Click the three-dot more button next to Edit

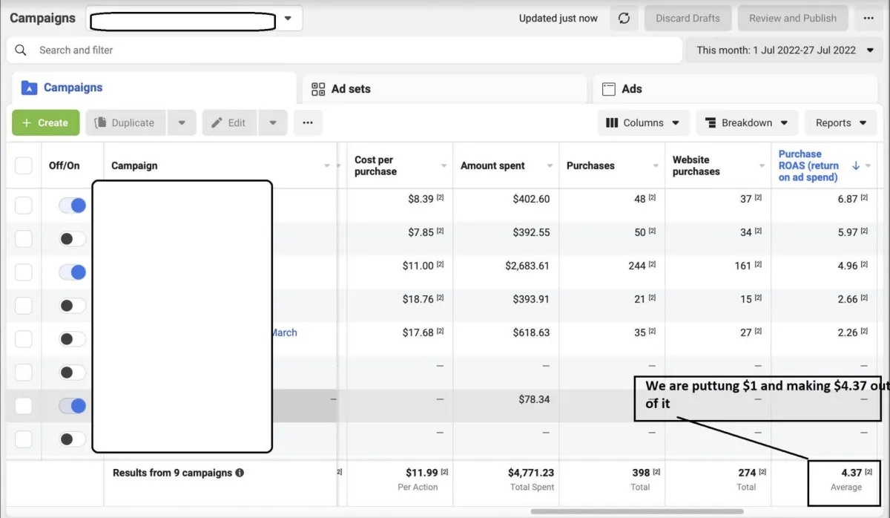pyautogui.click(x=308, y=122)
